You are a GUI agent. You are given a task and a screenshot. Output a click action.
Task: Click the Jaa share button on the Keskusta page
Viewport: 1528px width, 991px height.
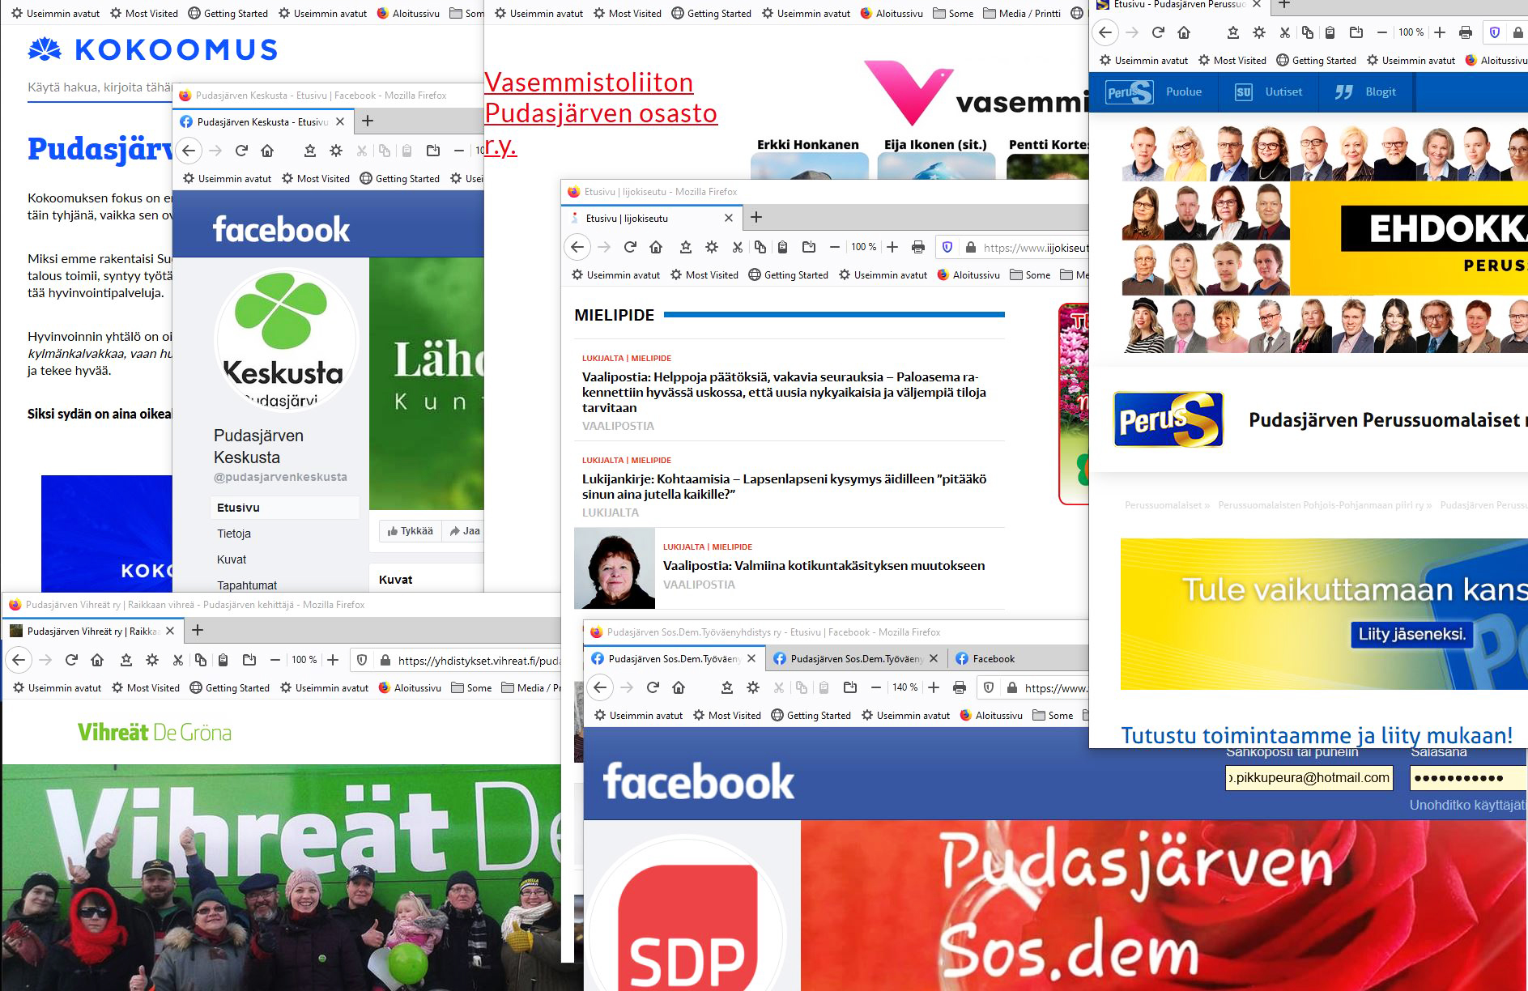[x=465, y=531]
